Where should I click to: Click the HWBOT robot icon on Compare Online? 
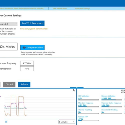pos(24,47)
